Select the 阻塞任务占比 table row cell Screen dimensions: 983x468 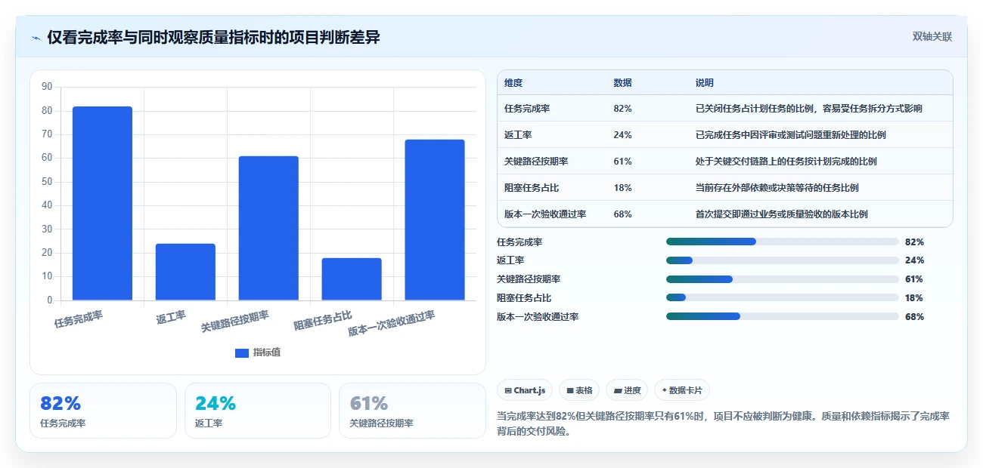[532, 188]
